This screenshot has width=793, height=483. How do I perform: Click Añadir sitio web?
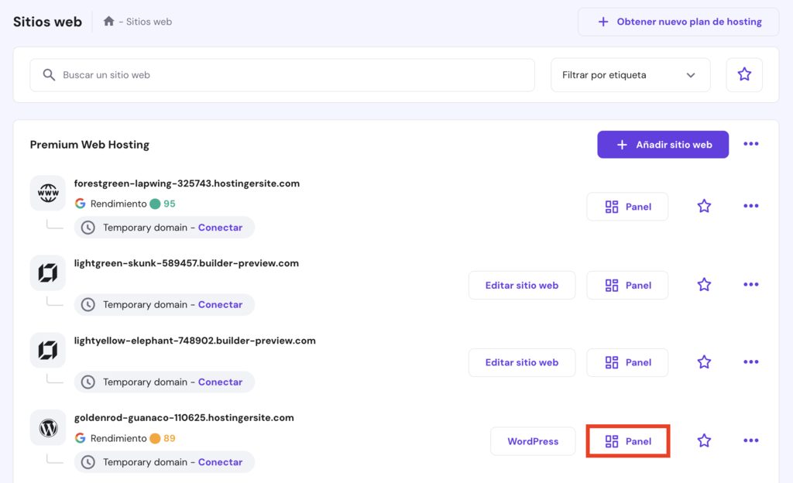663,144
